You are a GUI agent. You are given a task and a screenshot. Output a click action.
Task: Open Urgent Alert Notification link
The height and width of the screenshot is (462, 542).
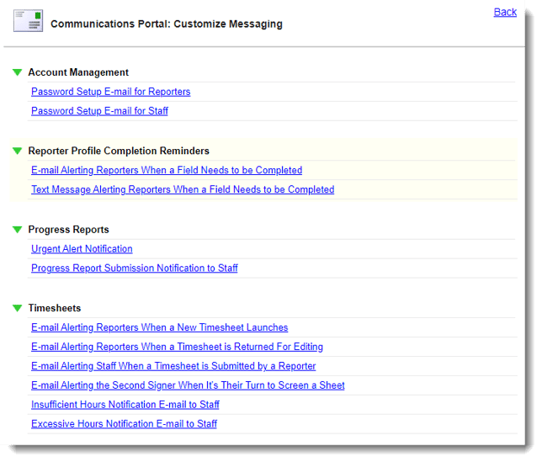[82, 249]
